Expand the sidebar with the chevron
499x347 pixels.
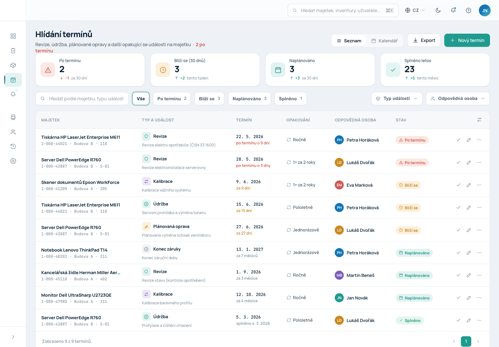13,337
